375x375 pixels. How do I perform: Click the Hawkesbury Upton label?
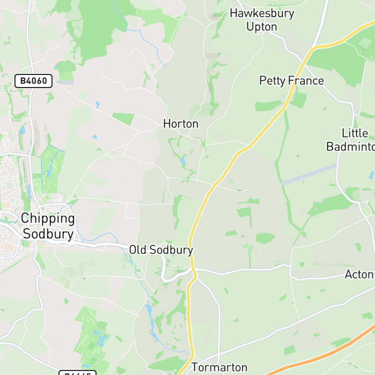pos(262,20)
